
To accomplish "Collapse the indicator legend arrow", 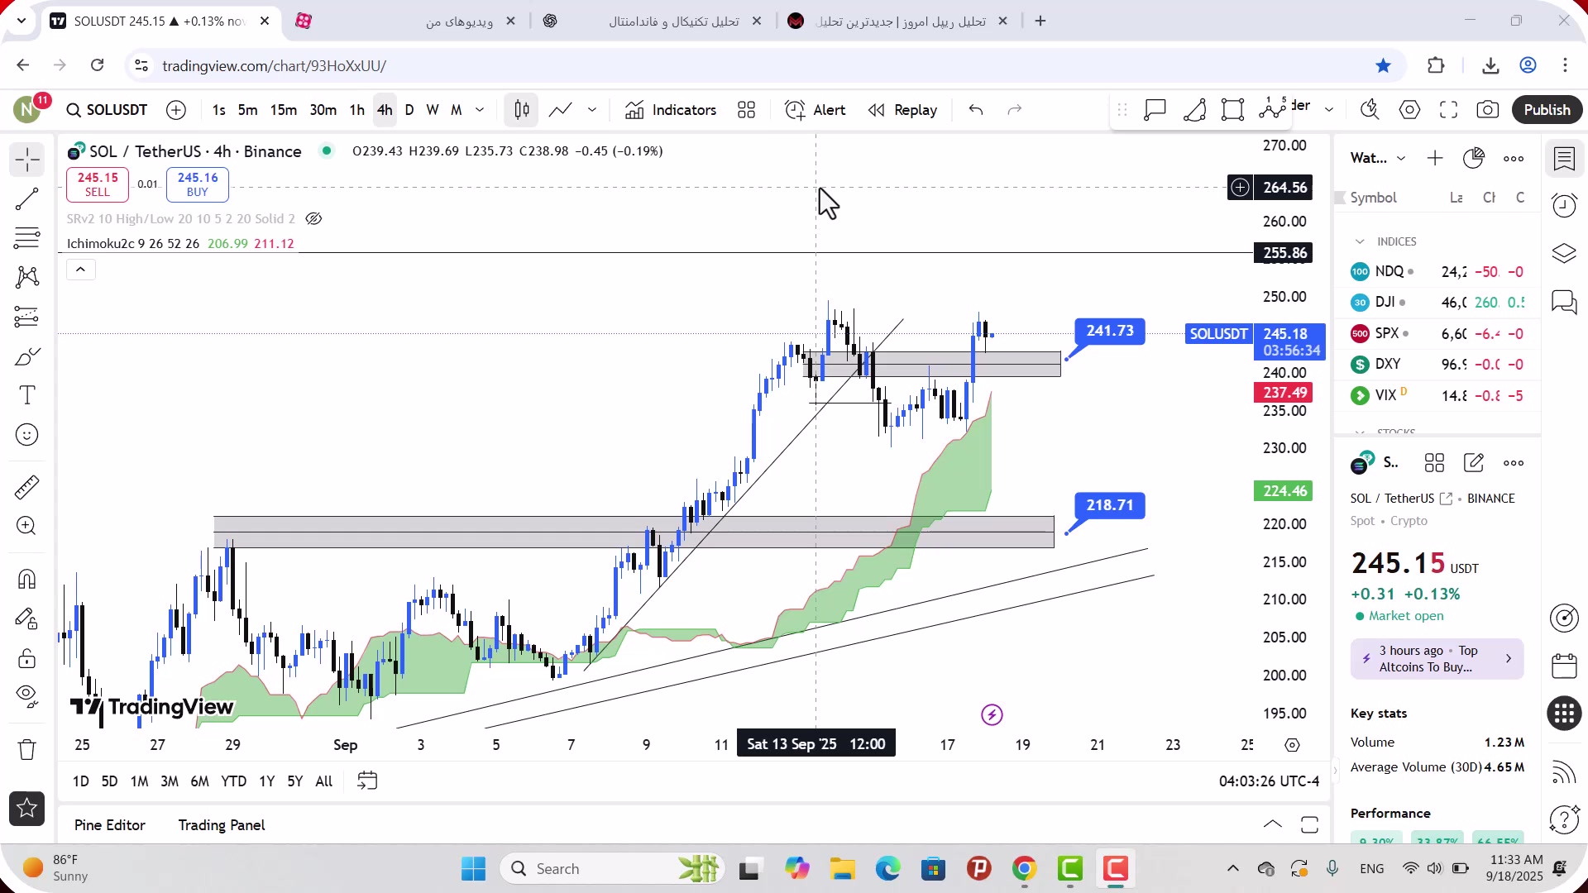I will click(80, 270).
